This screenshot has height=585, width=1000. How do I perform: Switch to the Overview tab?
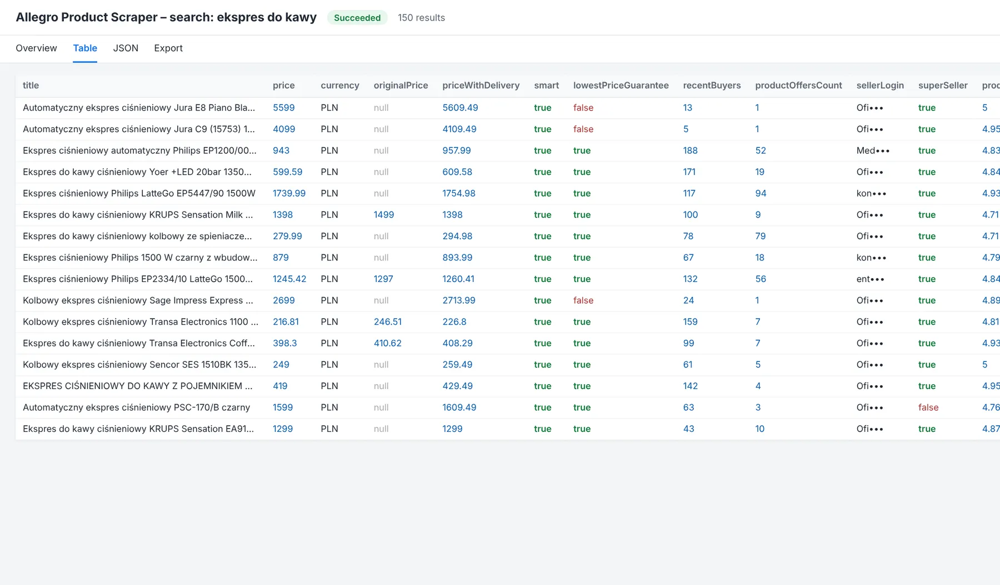(x=36, y=48)
